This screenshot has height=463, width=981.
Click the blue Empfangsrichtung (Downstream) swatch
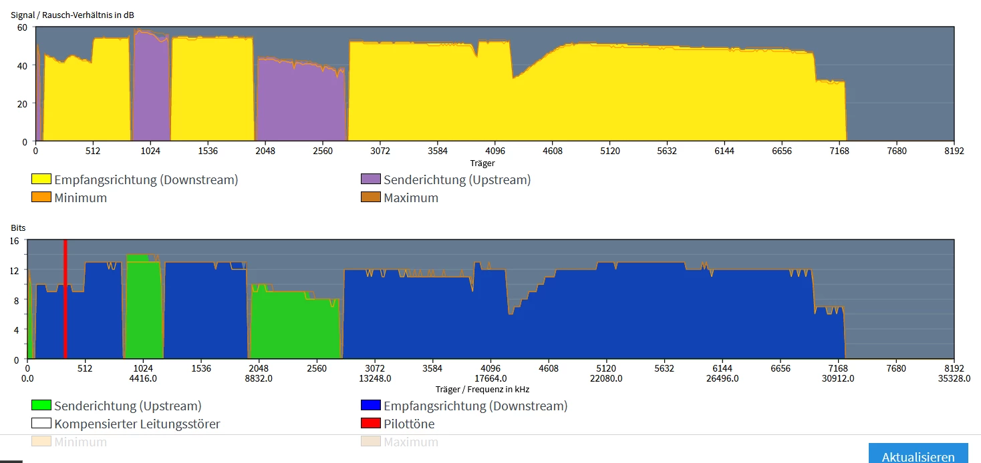point(370,406)
